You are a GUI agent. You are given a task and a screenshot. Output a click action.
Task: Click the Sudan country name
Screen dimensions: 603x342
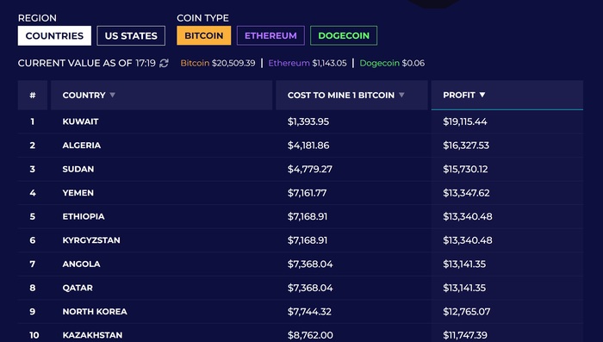(78, 169)
